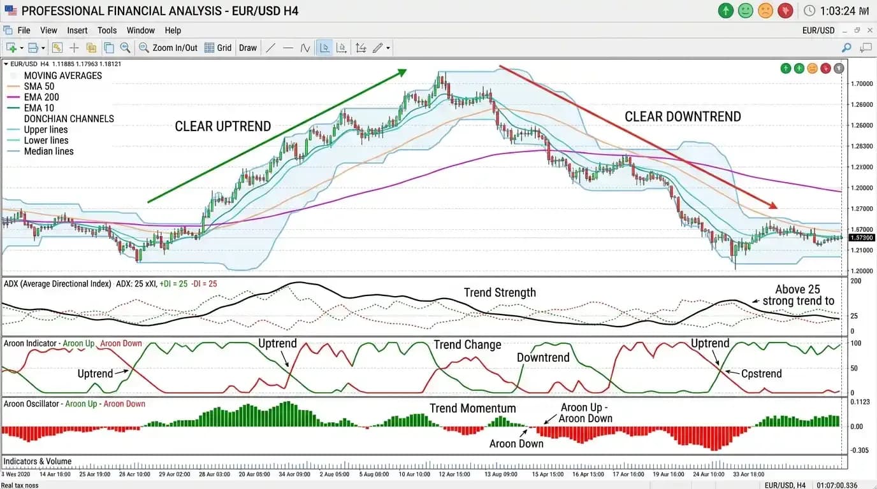
Task: Click the blue copy windows icon
Action: 109,48
